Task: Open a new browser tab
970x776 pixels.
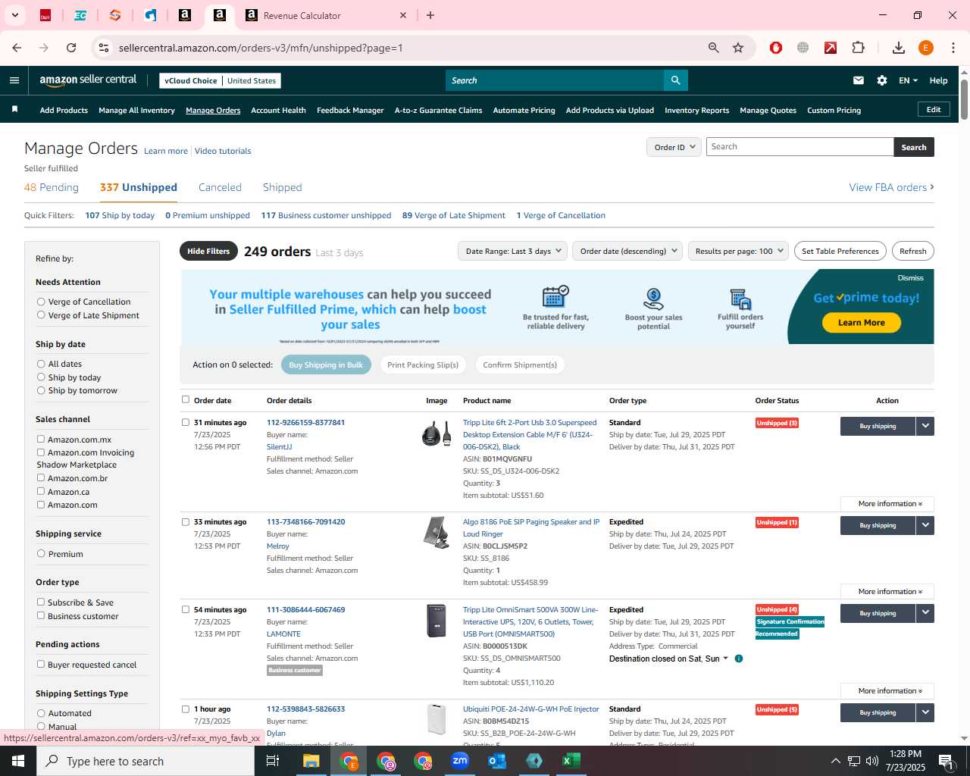Action: coord(430,15)
